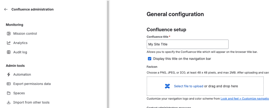Click the Import from other tools icon
The image size is (269, 108).
coord(9,102)
